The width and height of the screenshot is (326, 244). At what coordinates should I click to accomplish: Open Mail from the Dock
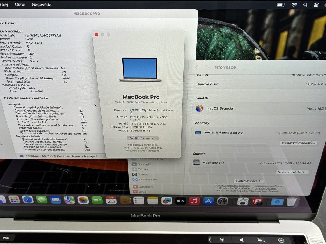pos(55,200)
